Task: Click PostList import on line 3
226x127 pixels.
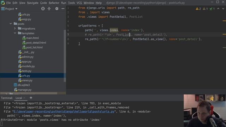Action: (x=136, y=17)
